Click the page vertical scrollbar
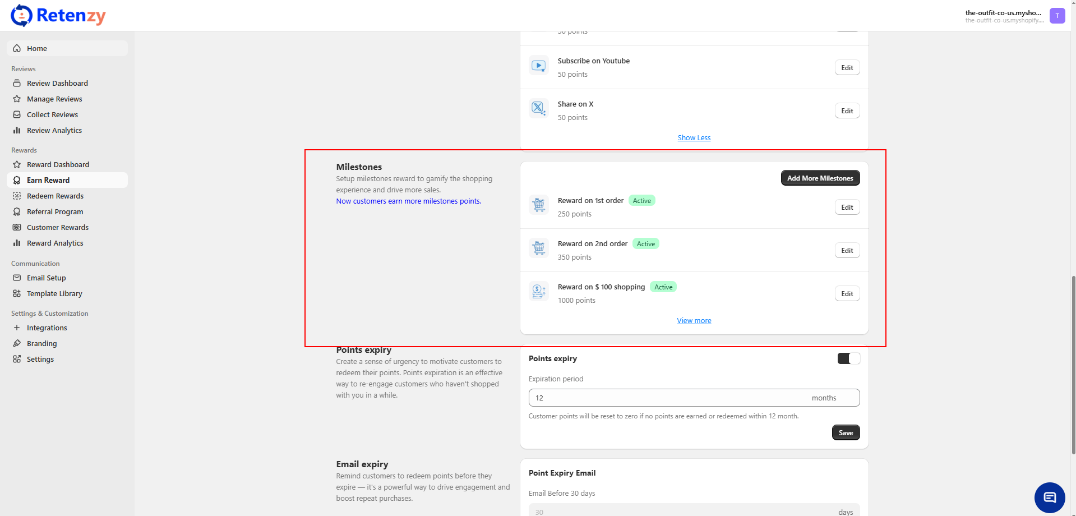 click(1073, 365)
